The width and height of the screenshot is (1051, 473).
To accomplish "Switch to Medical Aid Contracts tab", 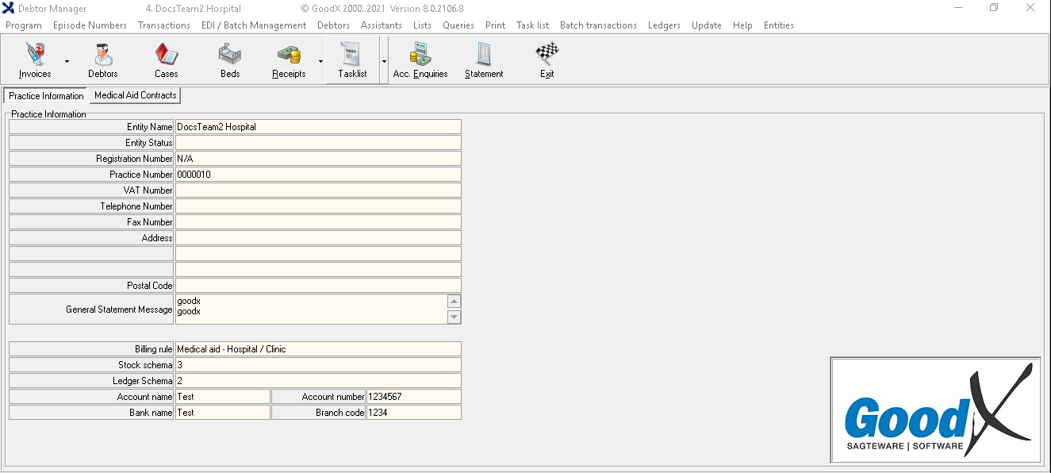I will pyautogui.click(x=135, y=95).
